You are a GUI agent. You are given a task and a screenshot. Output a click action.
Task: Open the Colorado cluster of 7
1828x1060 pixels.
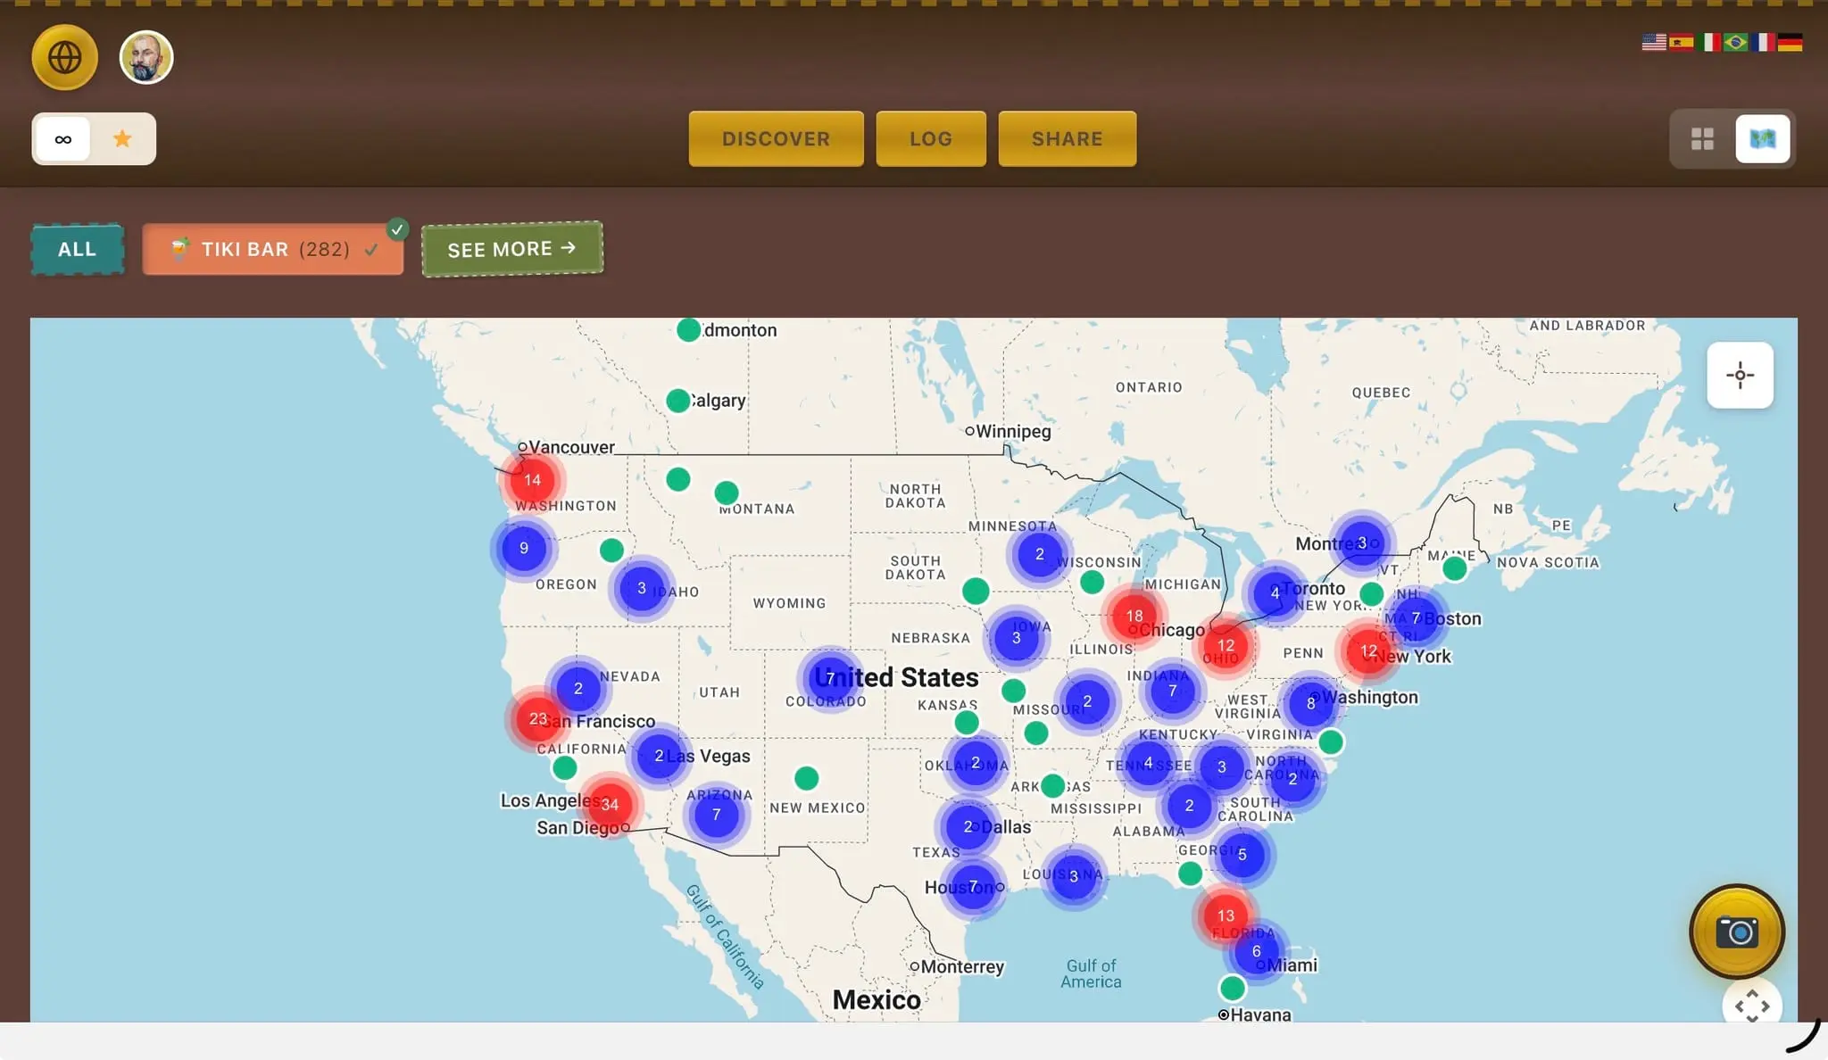click(x=830, y=679)
